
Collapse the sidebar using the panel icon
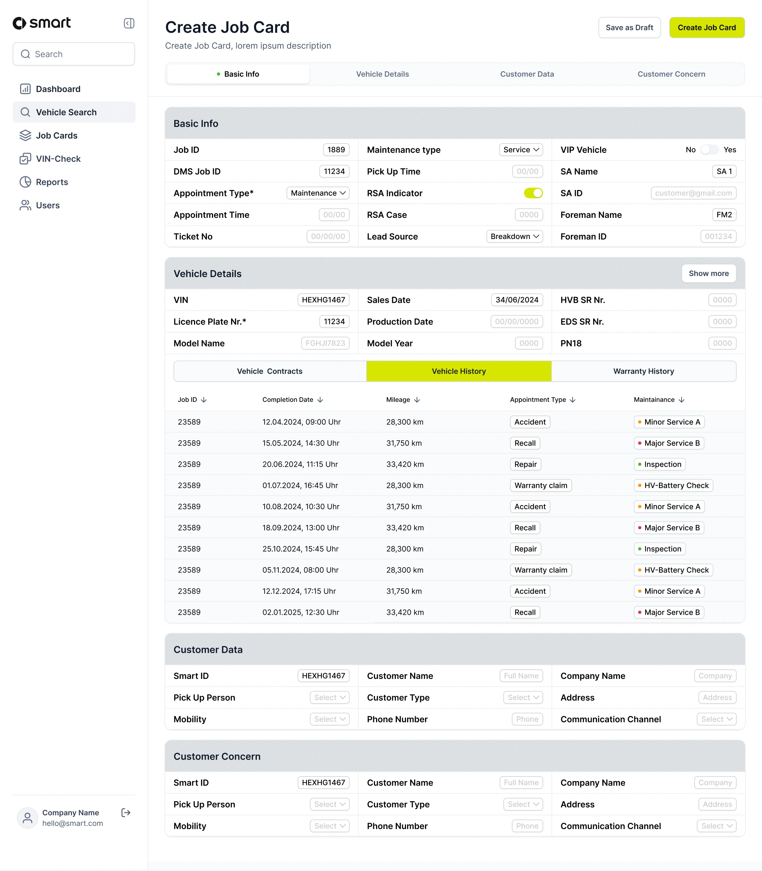tap(129, 23)
